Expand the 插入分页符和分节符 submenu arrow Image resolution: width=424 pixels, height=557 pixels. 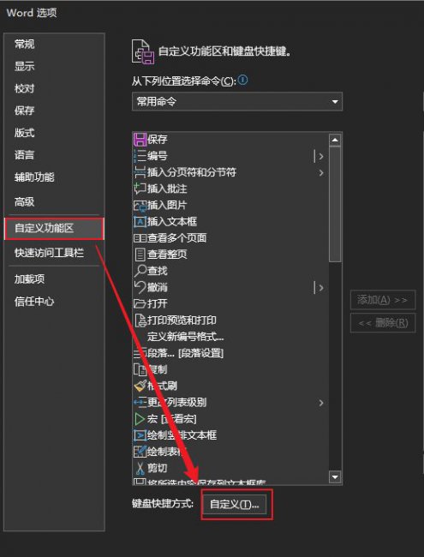pos(321,172)
